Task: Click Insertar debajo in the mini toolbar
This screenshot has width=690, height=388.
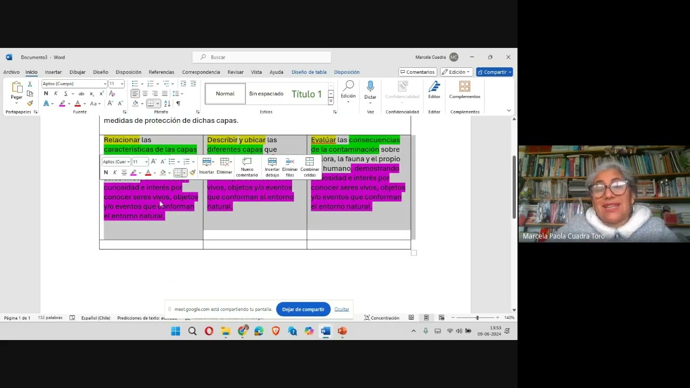Action: (x=272, y=168)
